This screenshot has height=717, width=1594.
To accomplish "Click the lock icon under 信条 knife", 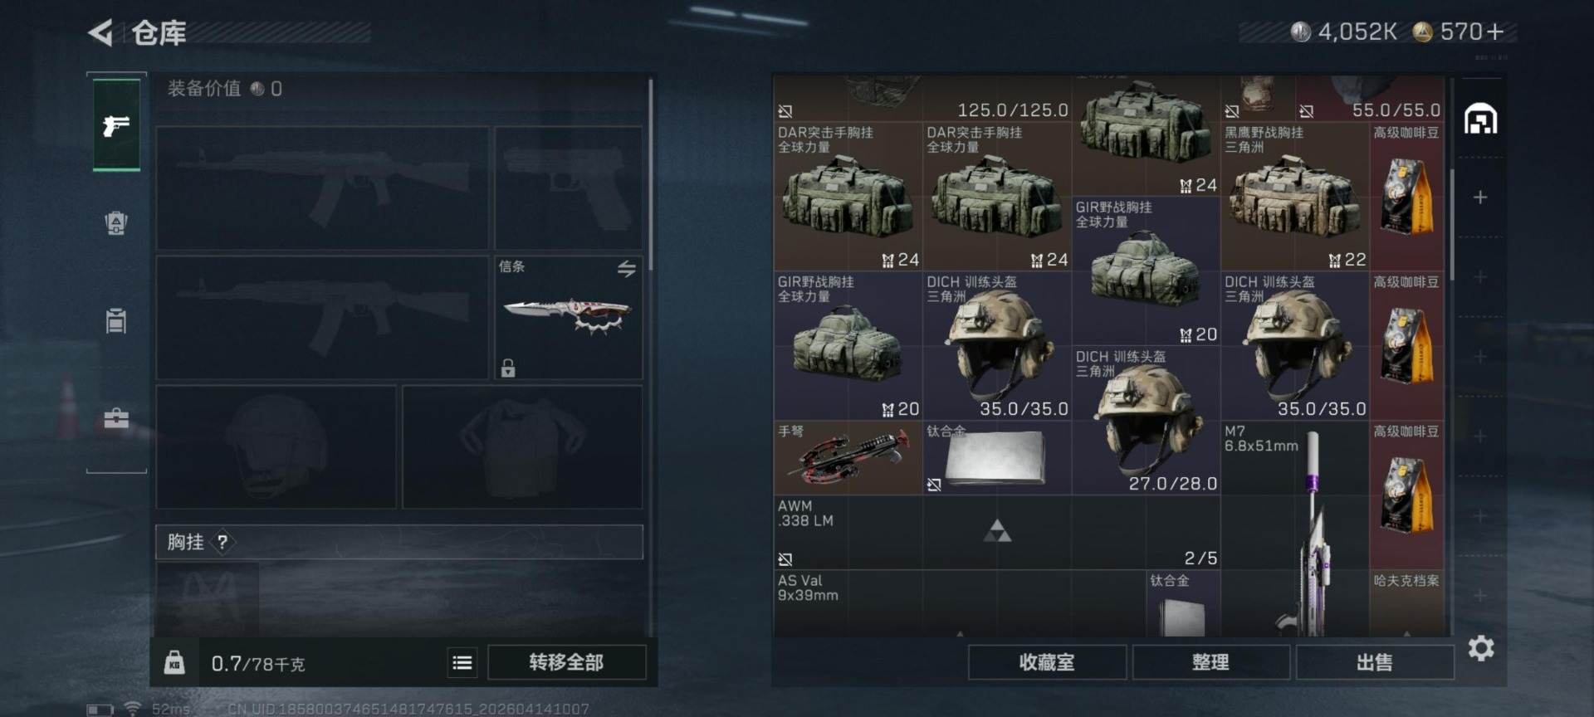I will tap(508, 368).
